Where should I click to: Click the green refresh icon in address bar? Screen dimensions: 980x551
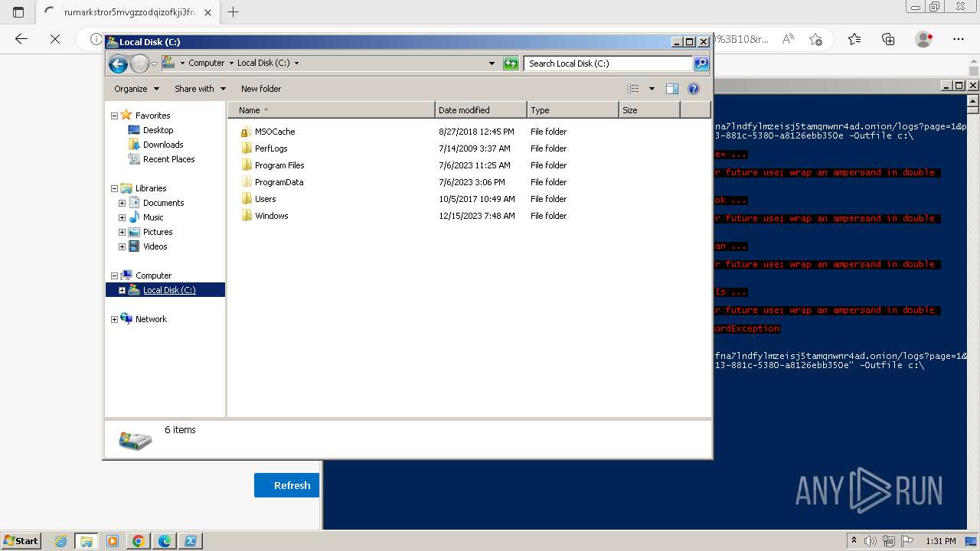pyautogui.click(x=511, y=64)
